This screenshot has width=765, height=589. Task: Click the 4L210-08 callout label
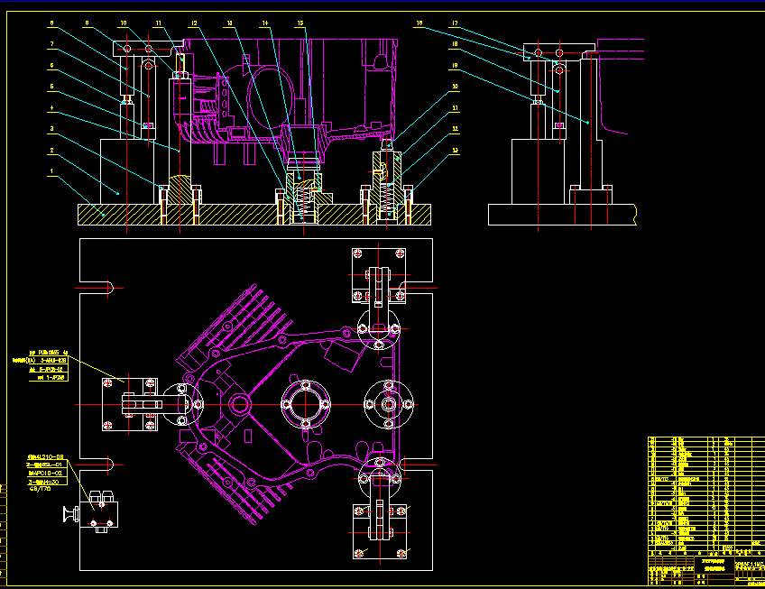point(45,457)
